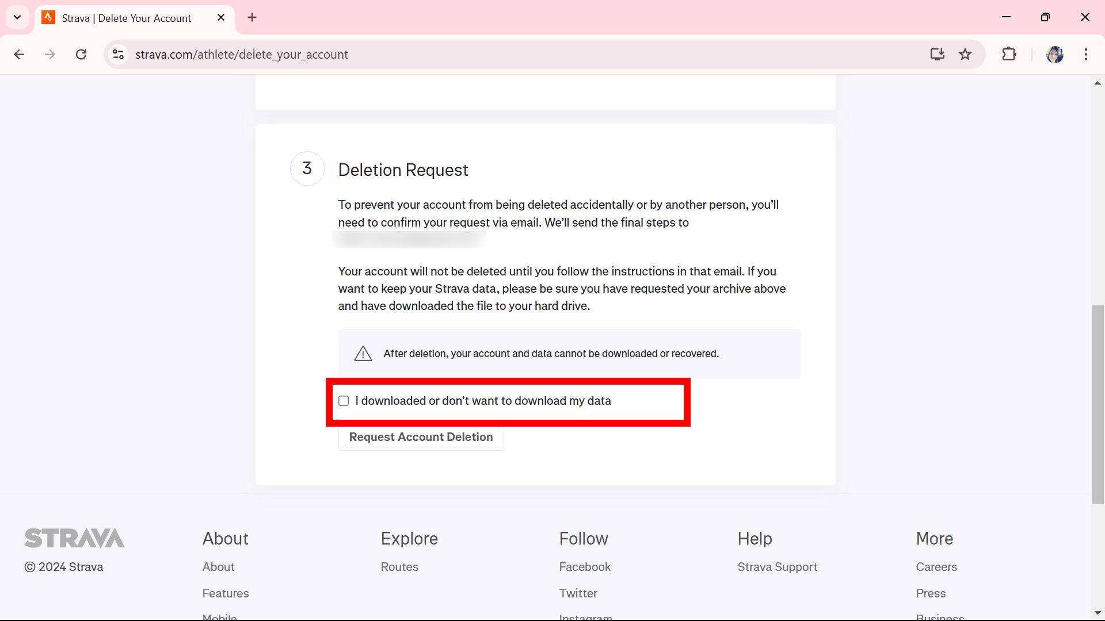Open the Chrome three-dot menu
The image size is (1105, 621).
point(1086,54)
